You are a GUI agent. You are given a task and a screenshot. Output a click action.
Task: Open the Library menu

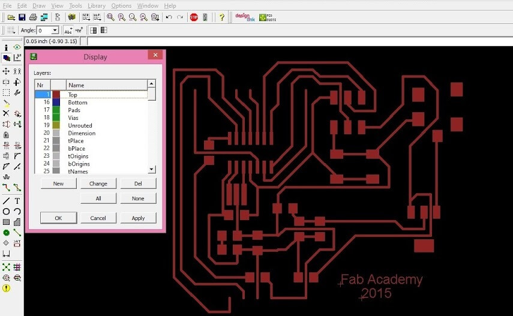pos(97,5)
